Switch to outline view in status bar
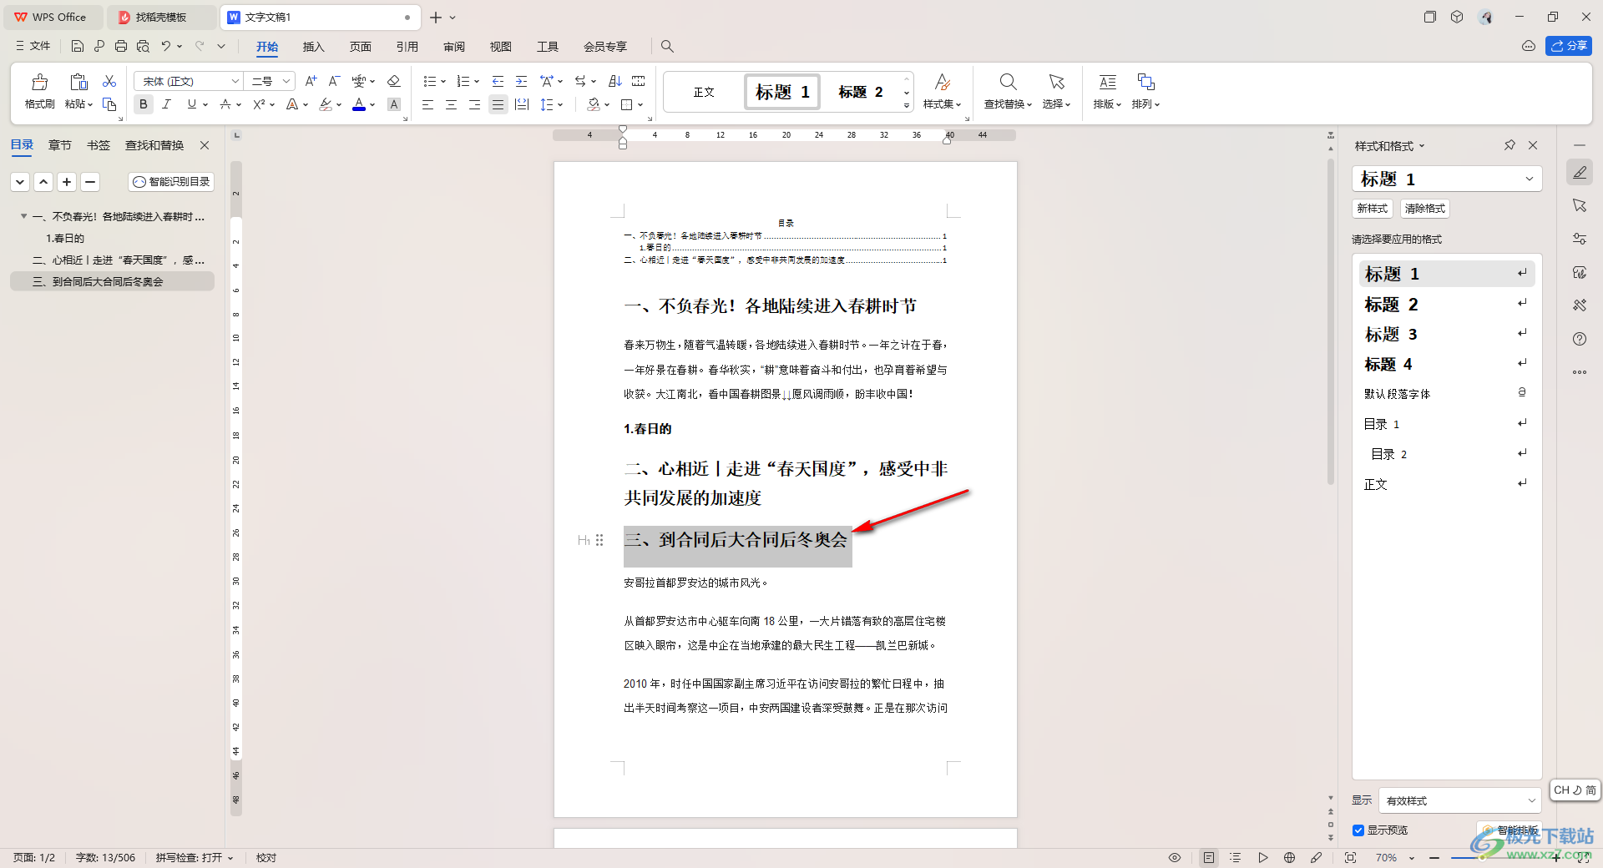The height and width of the screenshot is (868, 1603). (x=1236, y=857)
